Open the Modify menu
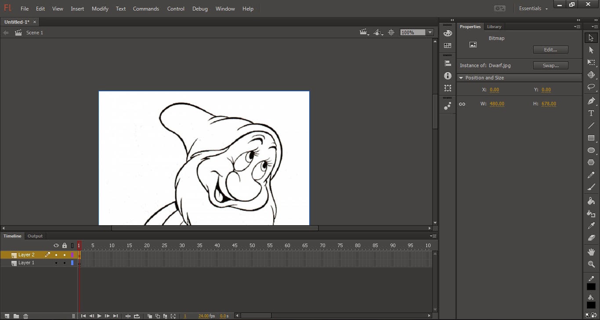The height and width of the screenshot is (320, 600). [x=100, y=8]
